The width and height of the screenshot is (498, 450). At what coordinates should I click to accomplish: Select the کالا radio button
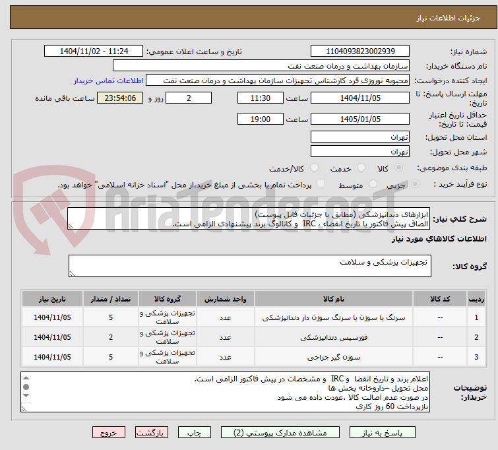pos(398,168)
